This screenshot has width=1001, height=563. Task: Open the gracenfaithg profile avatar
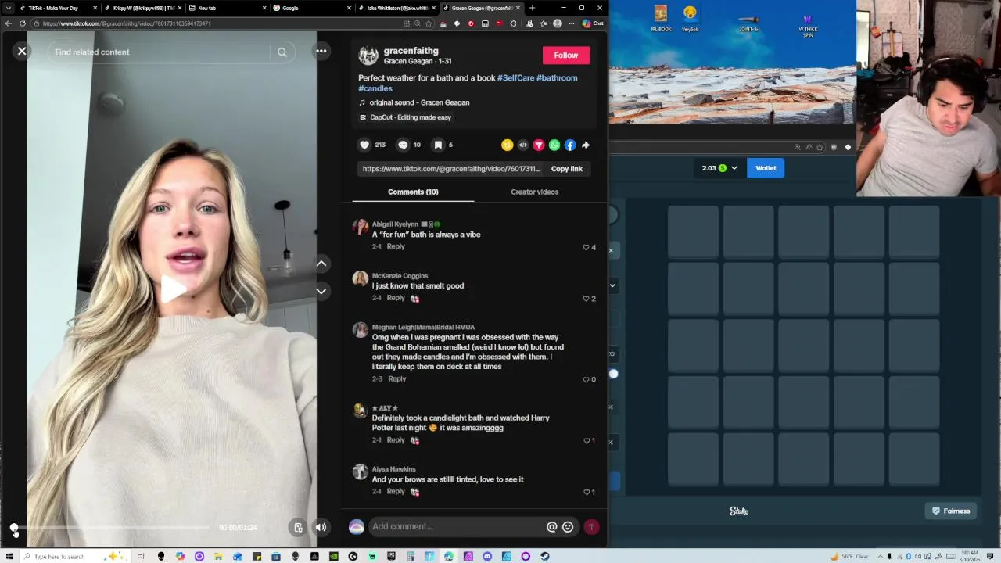(x=368, y=56)
